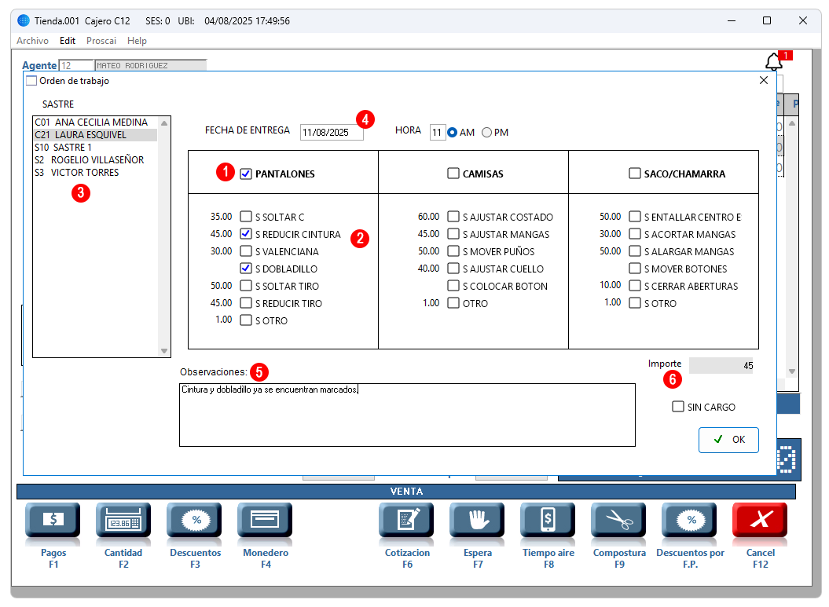The image size is (829, 607).
Task: Open the Descuentos F3 percent icon
Action: (x=194, y=521)
